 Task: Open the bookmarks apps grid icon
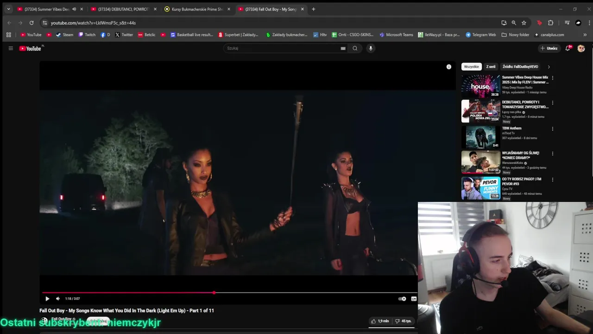(x=8, y=35)
